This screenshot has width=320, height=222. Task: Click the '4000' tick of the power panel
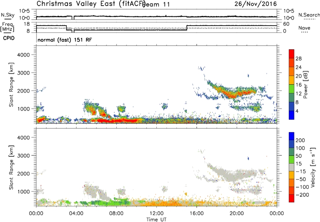click(x=24, y=55)
